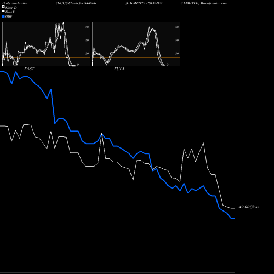Click the 'Slow D' legend text
This screenshot has height=274, width=274.
pos(11,8)
